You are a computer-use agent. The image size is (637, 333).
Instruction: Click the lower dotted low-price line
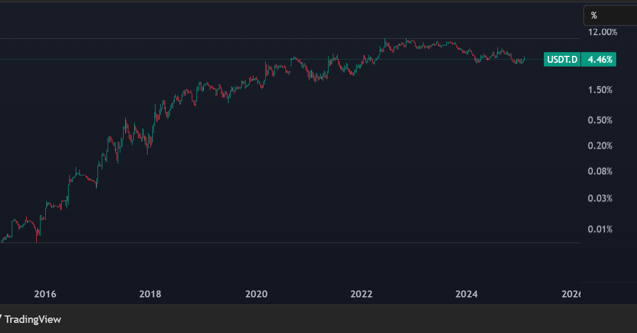(266, 243)
